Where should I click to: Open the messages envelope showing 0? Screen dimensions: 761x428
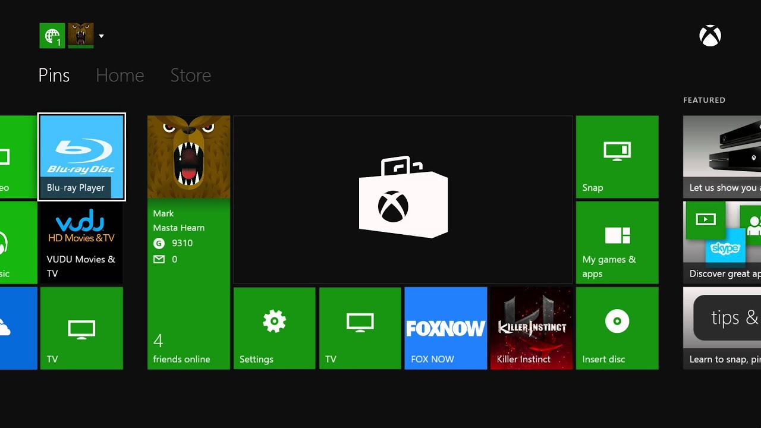tap(165, 259)
